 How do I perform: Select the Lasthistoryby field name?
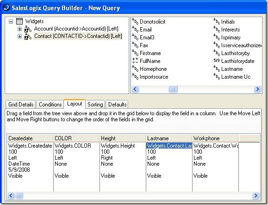[x=236, y=53]
